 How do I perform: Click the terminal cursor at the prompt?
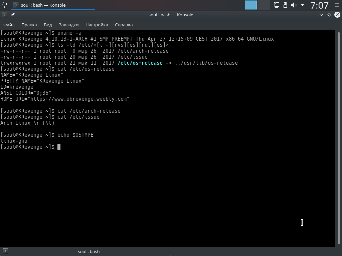(59, 147)
